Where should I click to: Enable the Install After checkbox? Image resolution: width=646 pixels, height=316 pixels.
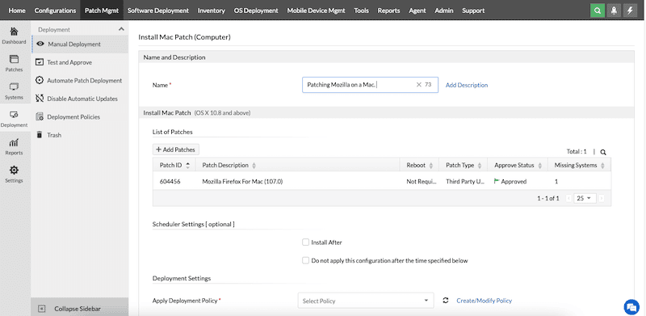click(305, 242)
